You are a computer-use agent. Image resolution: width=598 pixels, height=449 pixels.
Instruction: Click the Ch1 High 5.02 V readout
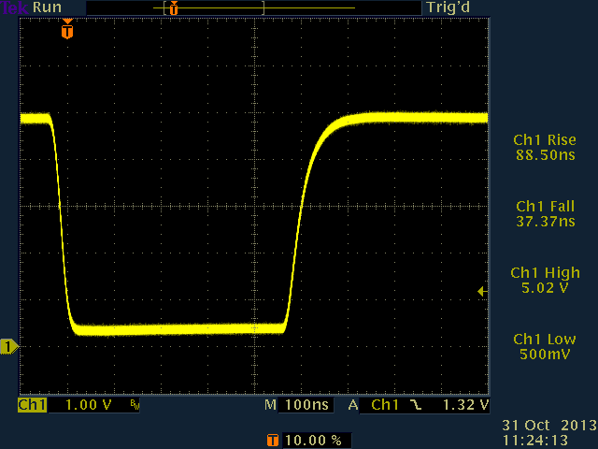pyautogui.click(x=543, y=280)
